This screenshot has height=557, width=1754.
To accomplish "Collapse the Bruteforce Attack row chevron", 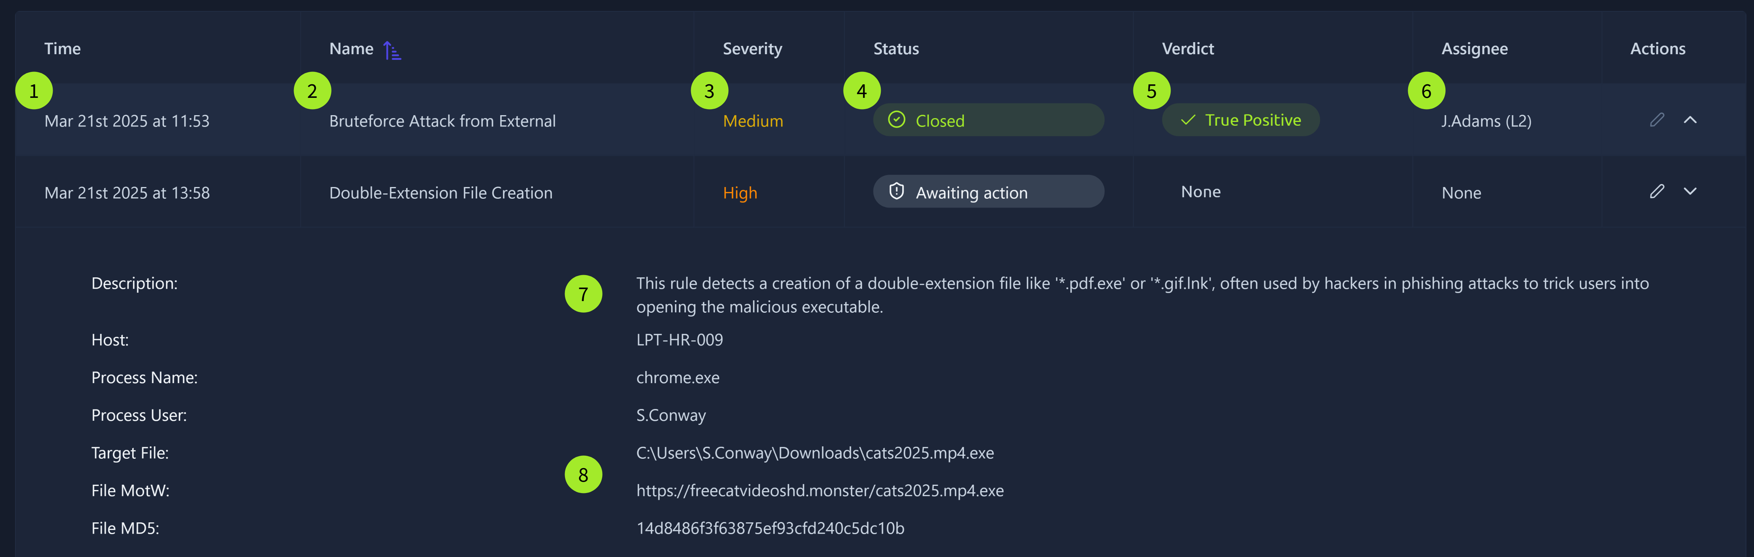I will 1690,120.
